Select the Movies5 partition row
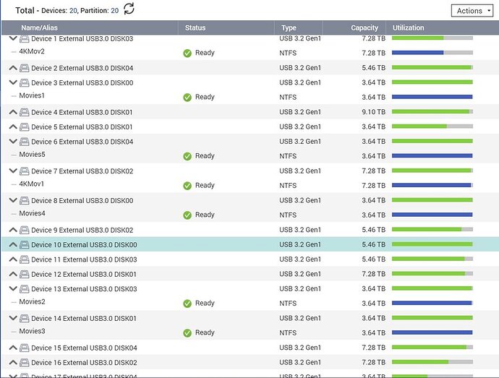Viewport: 499px width, 378px height. click(x=249, y=155)
